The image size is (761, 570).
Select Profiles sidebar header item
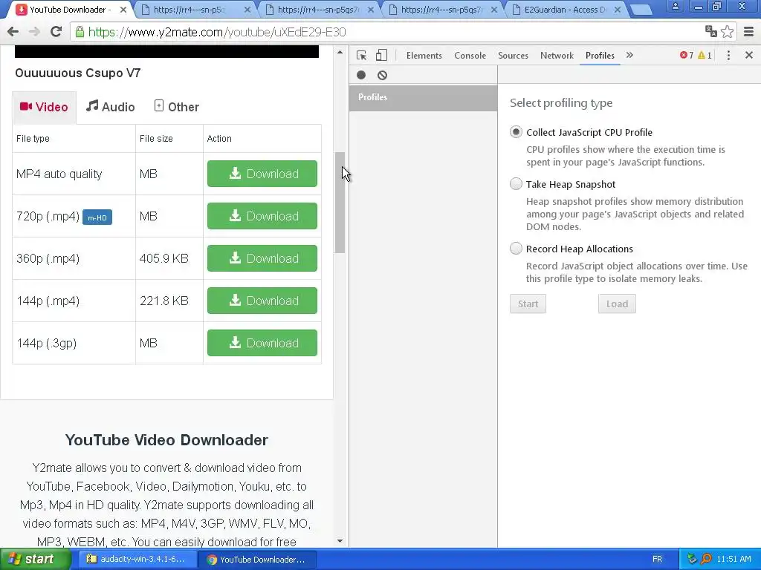point(423,97)
